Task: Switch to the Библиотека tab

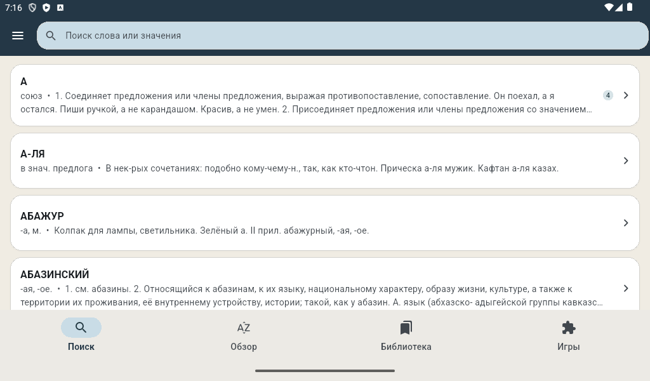Action: click(x=406, y=335)
